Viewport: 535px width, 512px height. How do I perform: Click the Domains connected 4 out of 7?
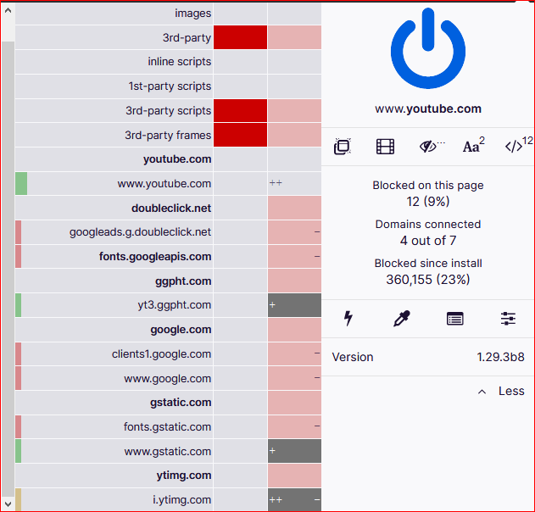tap(428, 241)
